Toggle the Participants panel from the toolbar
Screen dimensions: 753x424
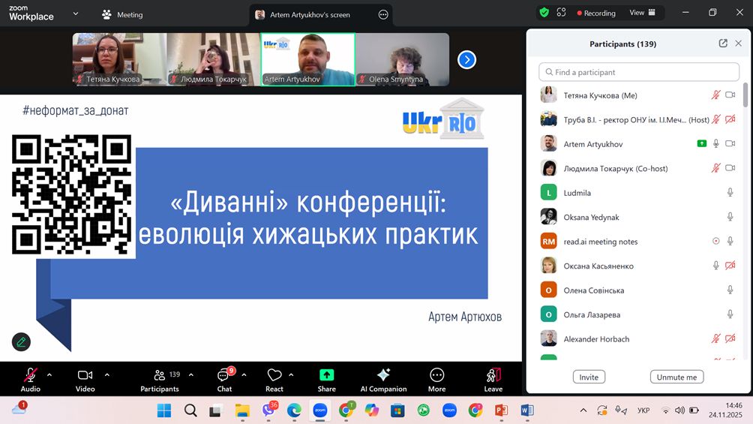point(160,375)
